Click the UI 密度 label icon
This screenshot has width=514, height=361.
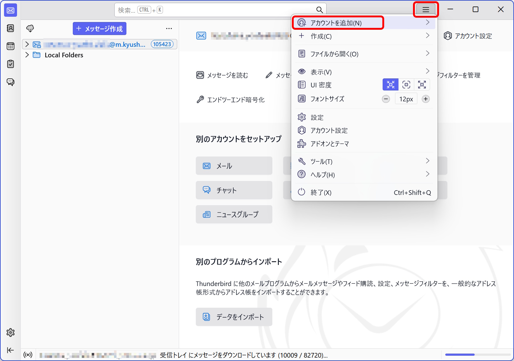[x=302, y=85]
